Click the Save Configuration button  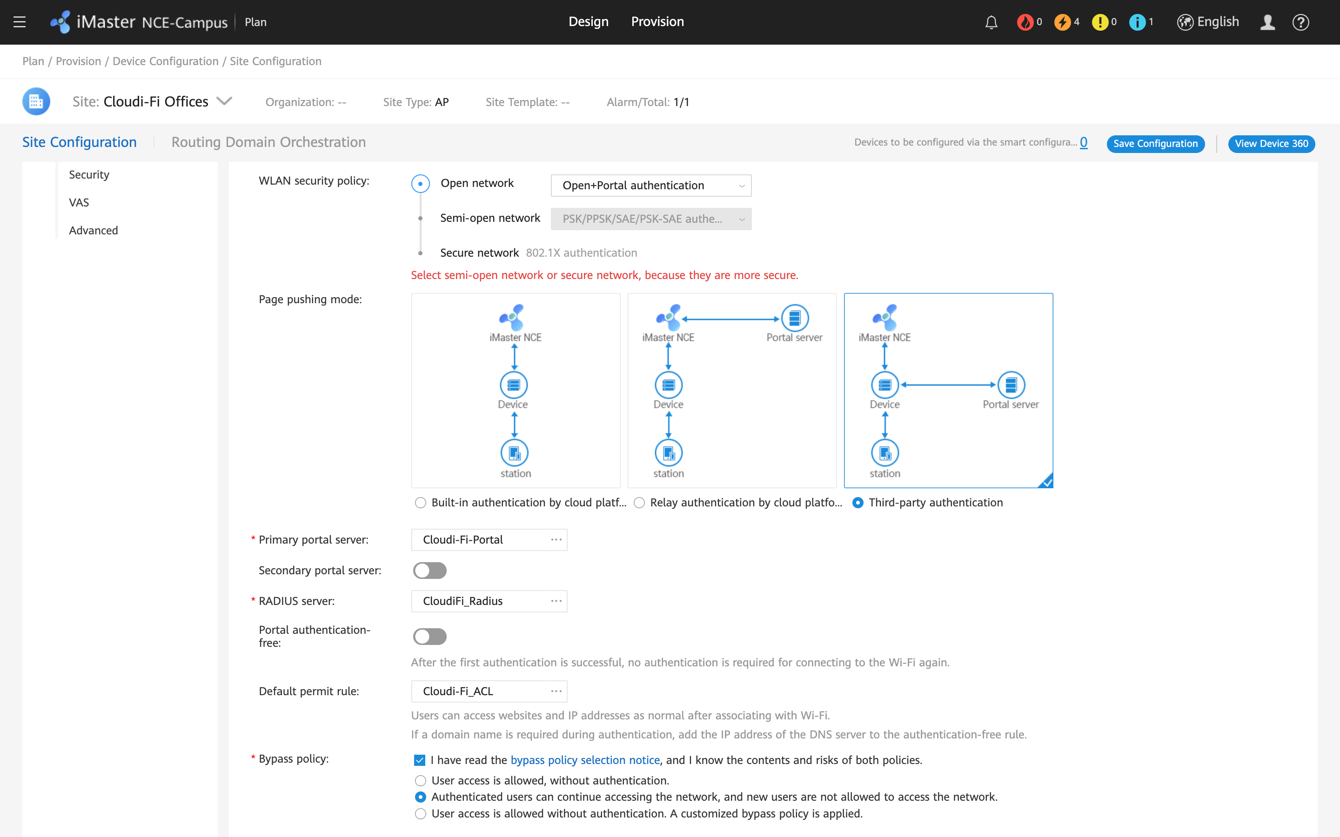1155,143
